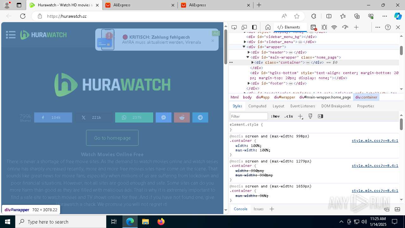
Task: Open the Performance gauge icon tool
Action: (x=345, y=27)
